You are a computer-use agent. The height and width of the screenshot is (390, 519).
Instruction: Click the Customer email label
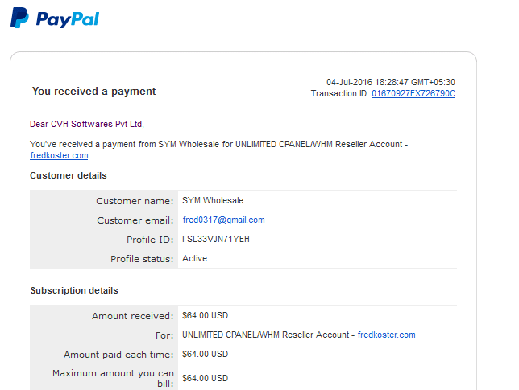[135, 220]
